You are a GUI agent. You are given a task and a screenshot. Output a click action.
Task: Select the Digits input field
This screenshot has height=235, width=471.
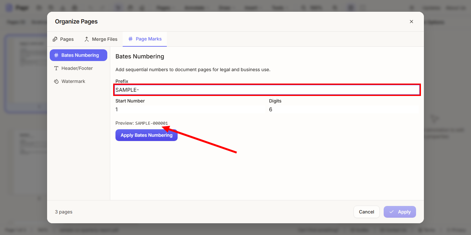click(344, 110)
